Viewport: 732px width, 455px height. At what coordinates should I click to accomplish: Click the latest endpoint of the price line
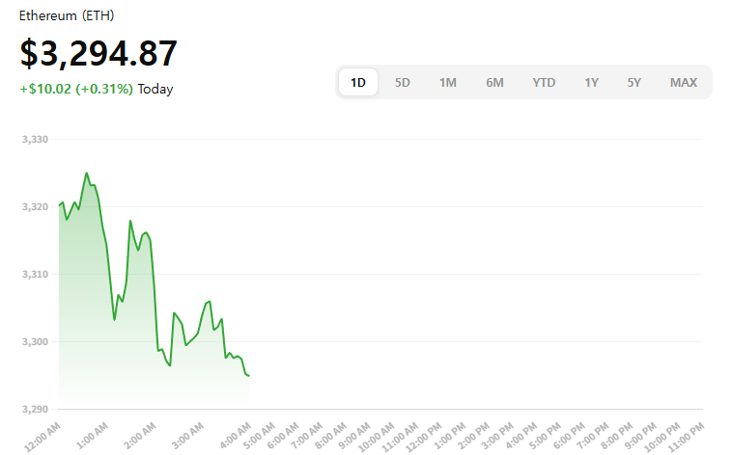tap(249, 375)
